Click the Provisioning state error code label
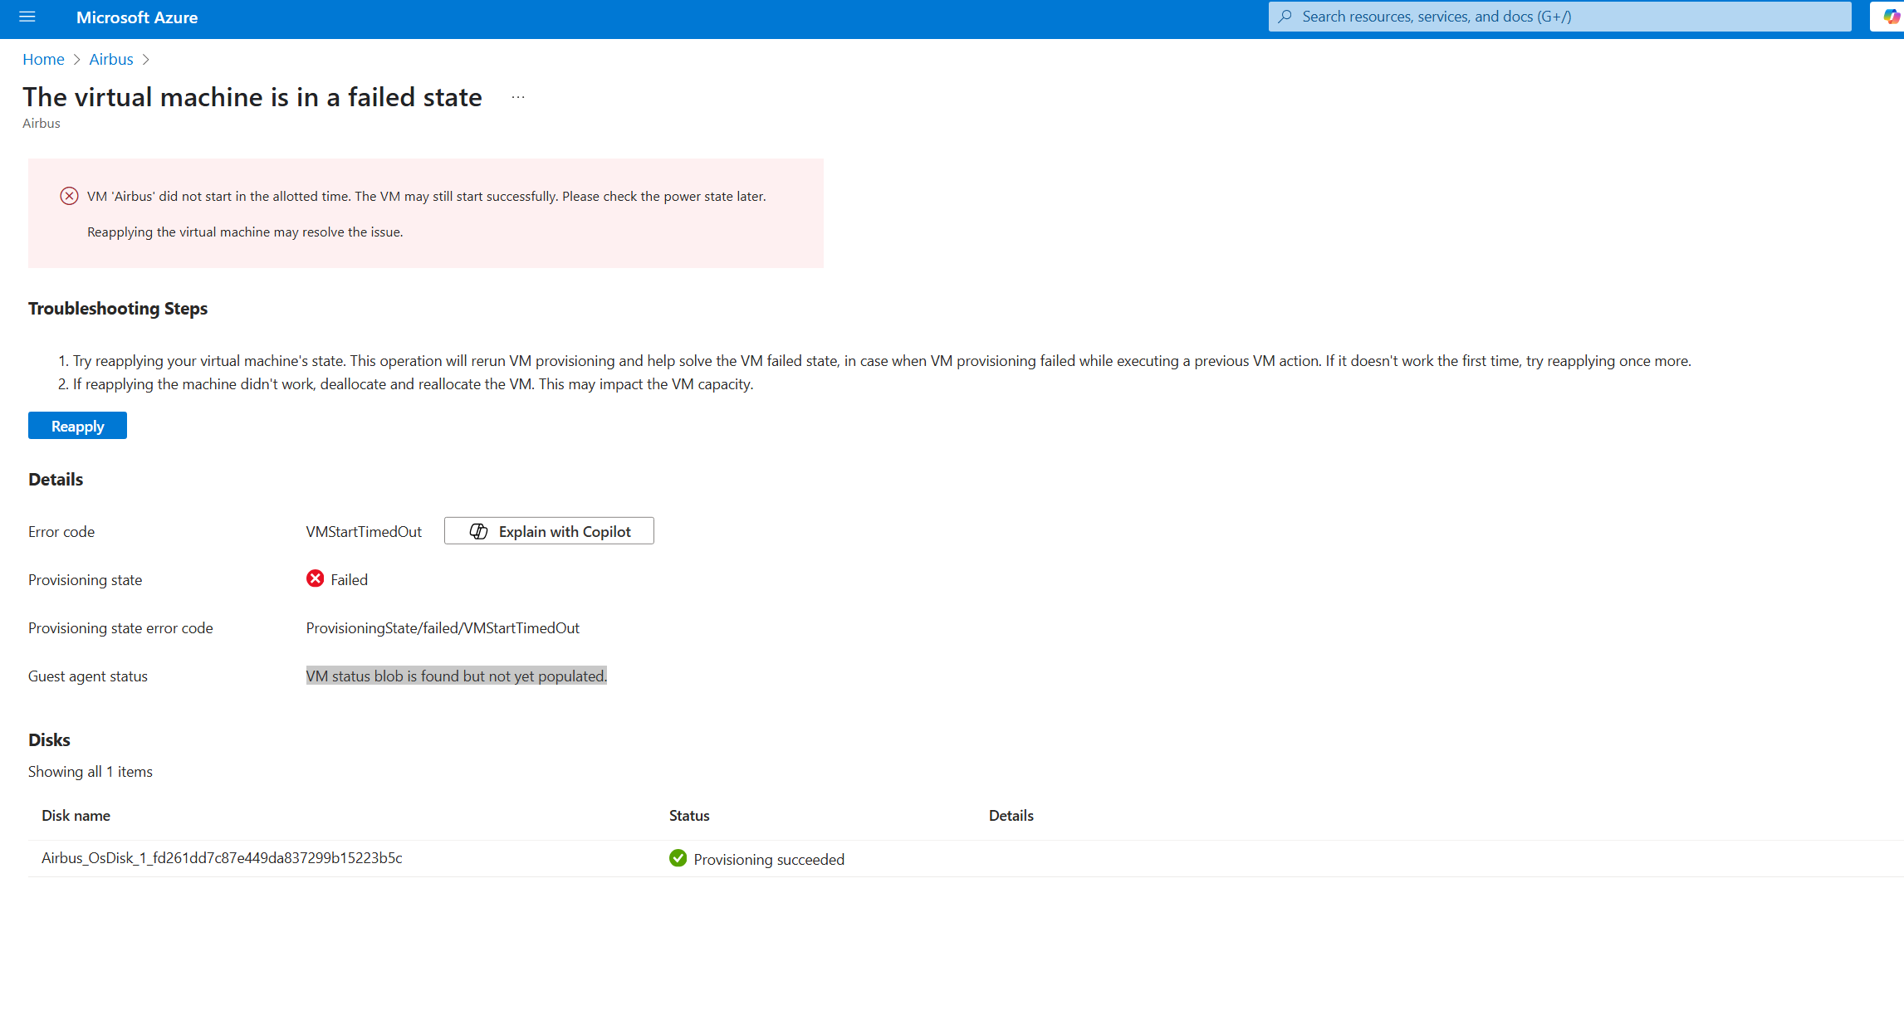The image size is (1904, 1015). (120, 627)
